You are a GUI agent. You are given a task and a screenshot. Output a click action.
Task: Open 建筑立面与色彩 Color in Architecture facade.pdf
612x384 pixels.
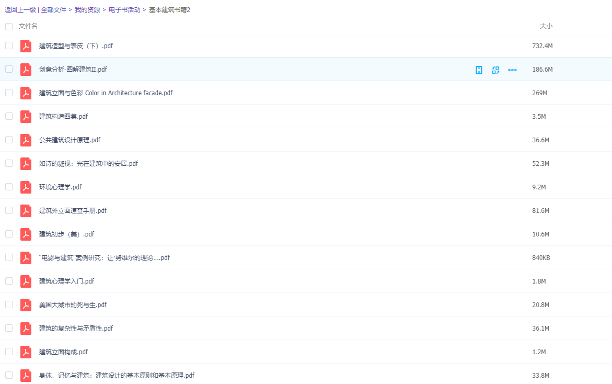coord(106,93)
